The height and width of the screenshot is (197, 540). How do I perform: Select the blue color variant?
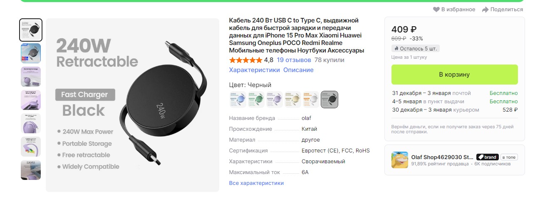pos(238,100)
